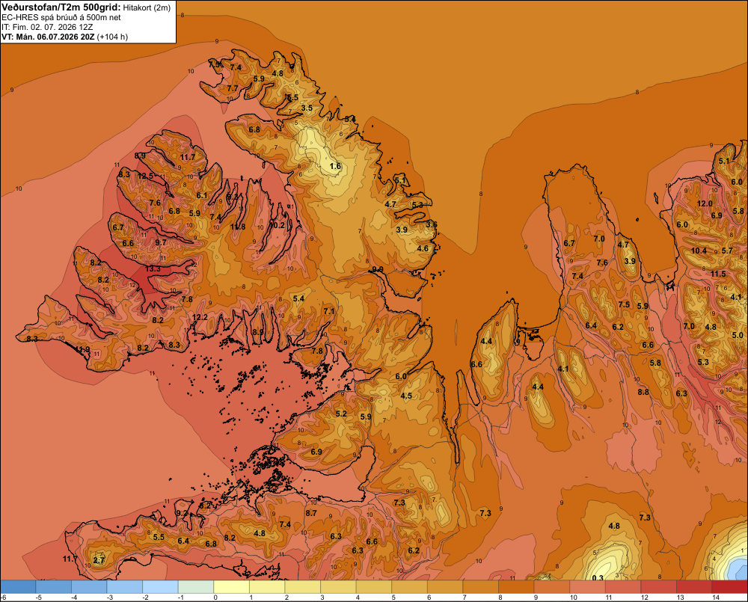Click the 2.7 temperature label on Snæfellsnes tip

coord(99,560)
